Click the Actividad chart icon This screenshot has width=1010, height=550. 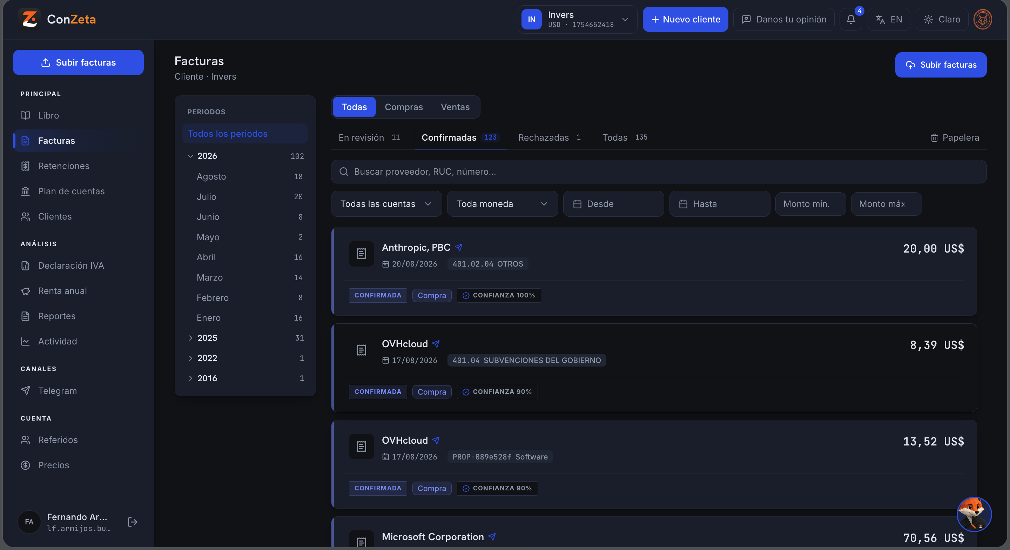(x=26, y=341)
